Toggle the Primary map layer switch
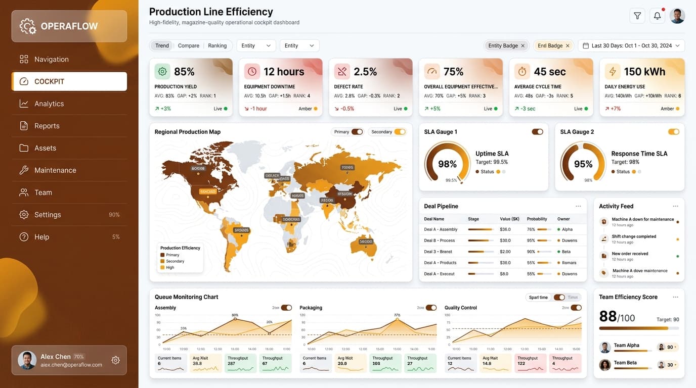The width and height of the screenshot is (696, 388). click(x=357, y=132)
